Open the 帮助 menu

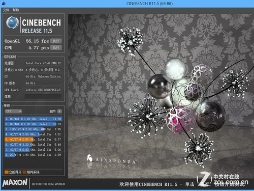pyautogui.click(x=16, y=10)
